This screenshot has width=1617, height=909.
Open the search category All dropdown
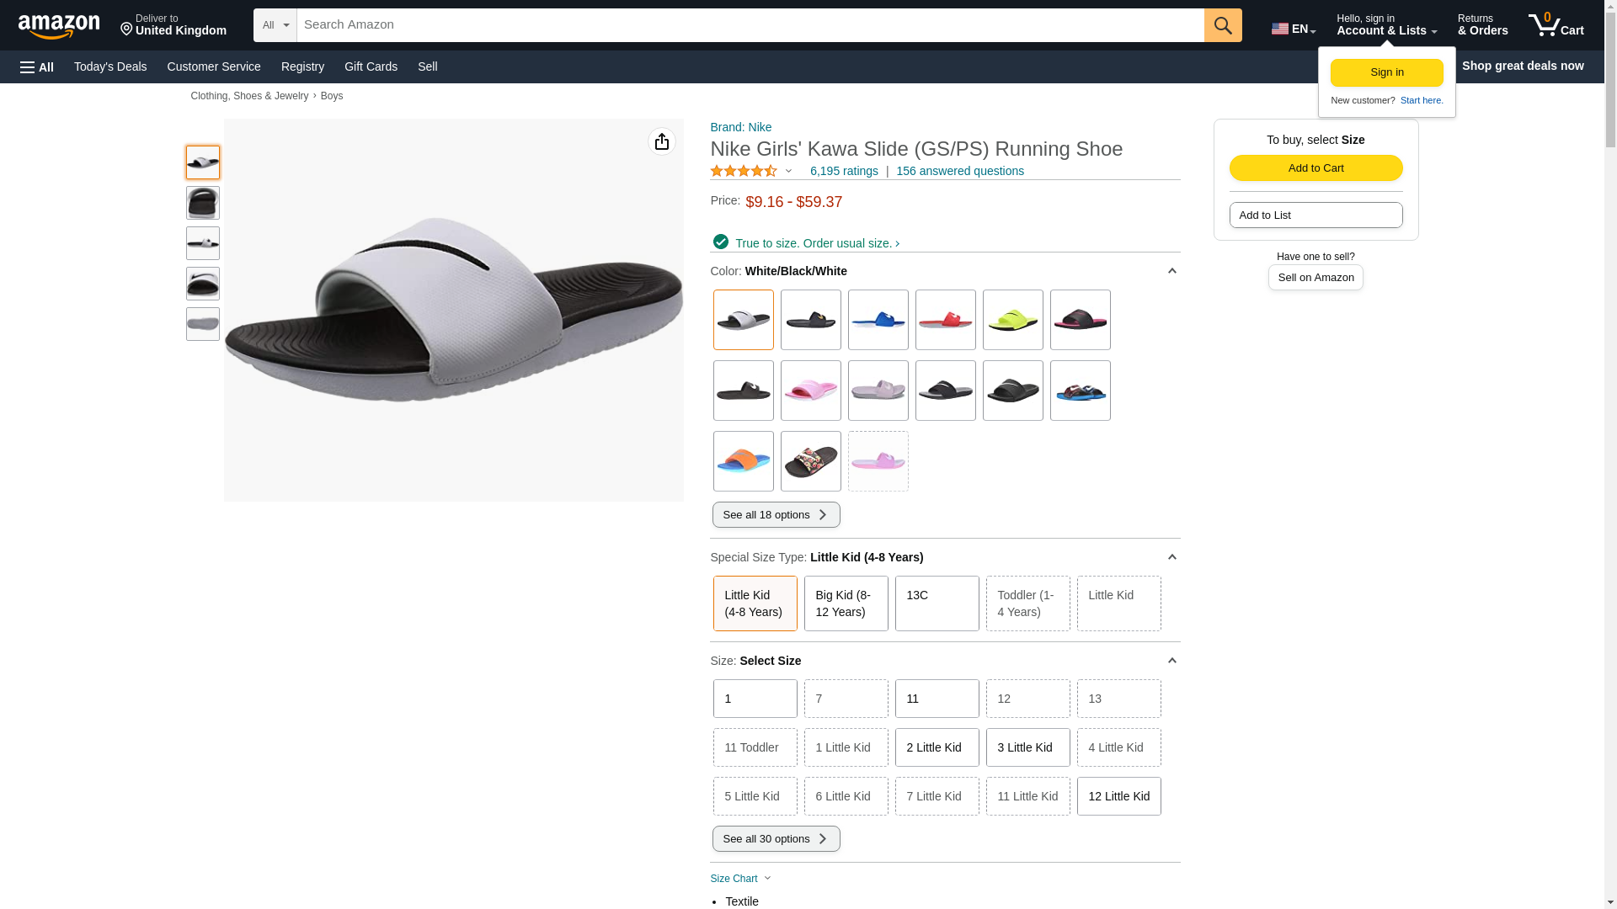coord(275,25)
